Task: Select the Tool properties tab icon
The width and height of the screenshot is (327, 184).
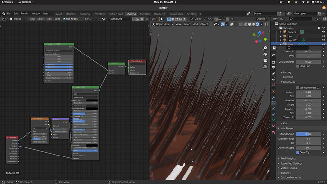Action: (x=273, y=55)
